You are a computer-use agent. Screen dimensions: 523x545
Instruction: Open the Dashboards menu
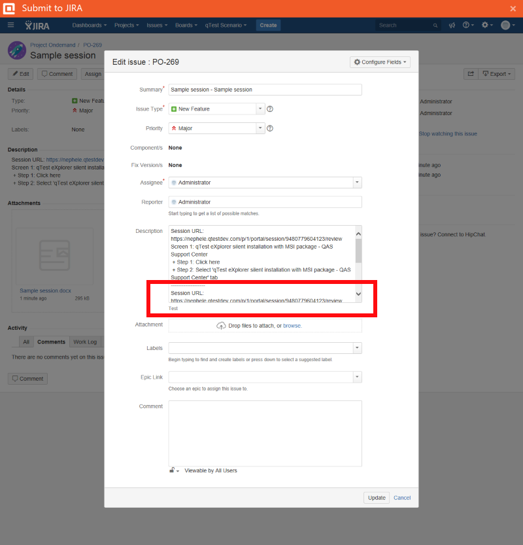pos(90,25)
